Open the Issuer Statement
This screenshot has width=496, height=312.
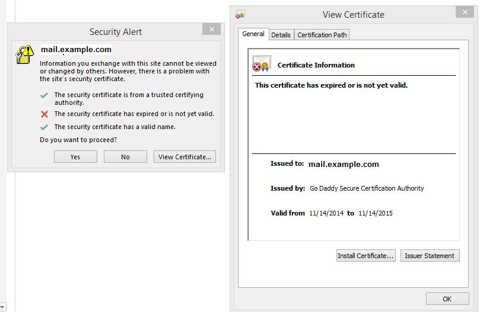(x=430, y=256)
